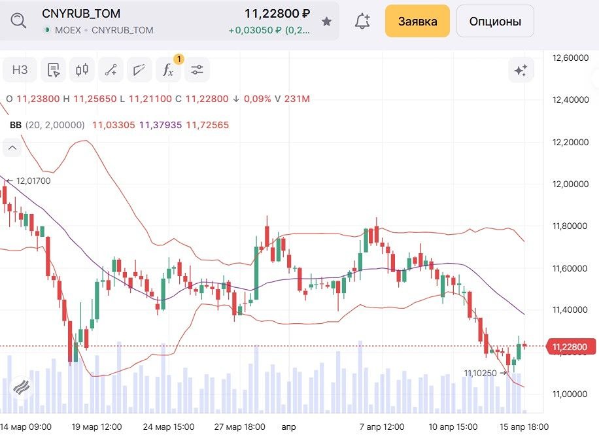This screenshot has width=599, height=437.
Task: Click the 11,00000 price axis label
Action: click(x=570, y=394)
